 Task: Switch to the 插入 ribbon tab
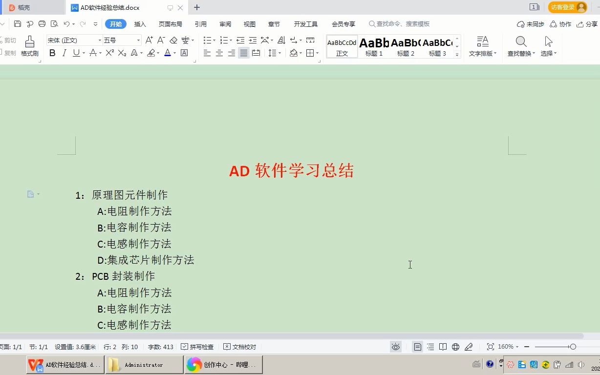click(140, 23)
